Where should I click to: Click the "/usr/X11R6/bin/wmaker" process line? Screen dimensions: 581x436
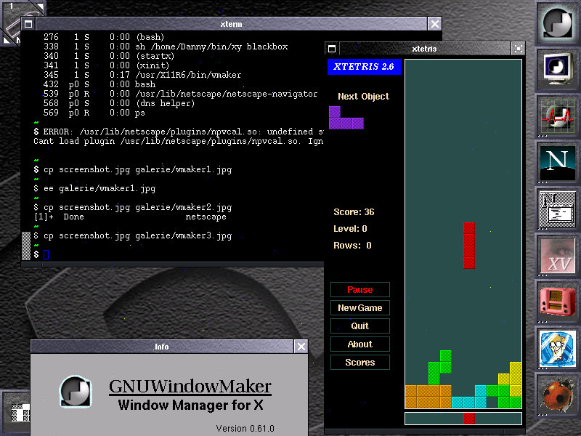tap(142, 75)
